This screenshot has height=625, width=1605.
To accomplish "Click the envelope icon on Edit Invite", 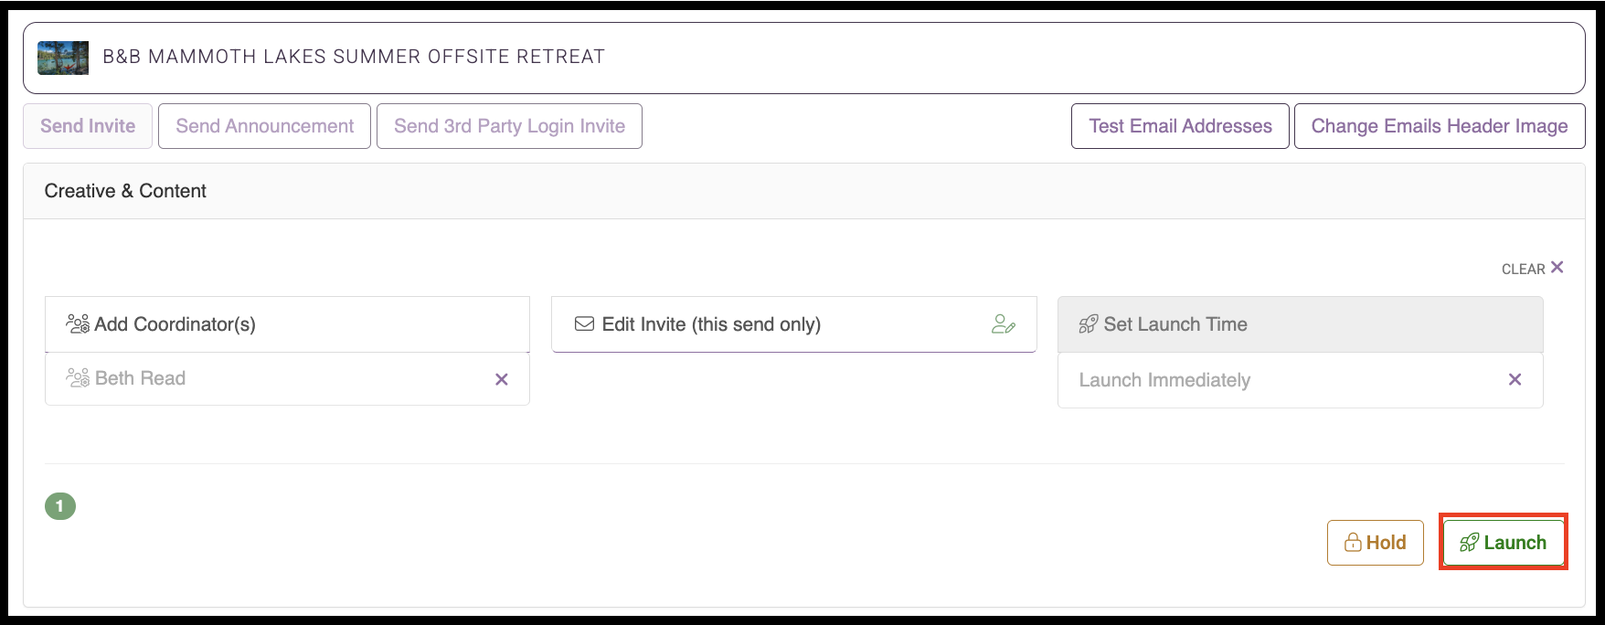I will click(x=584, y=323).
